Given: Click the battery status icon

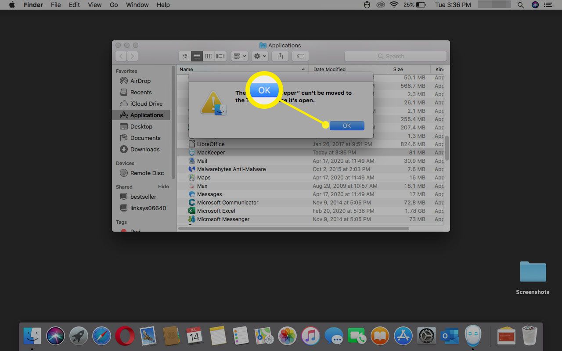Looking at the screenshot, I should (x=421, y=5).
